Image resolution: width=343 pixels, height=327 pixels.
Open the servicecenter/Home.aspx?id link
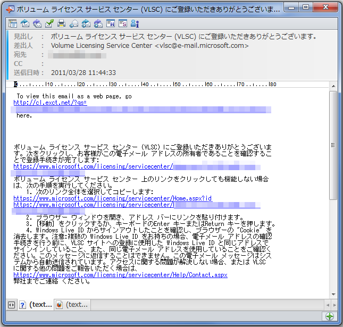coord(112,198)
